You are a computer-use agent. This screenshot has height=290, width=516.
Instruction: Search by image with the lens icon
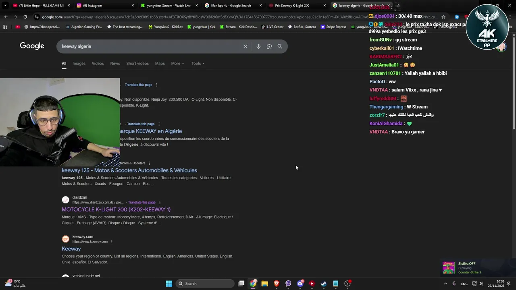click(269, 46)
